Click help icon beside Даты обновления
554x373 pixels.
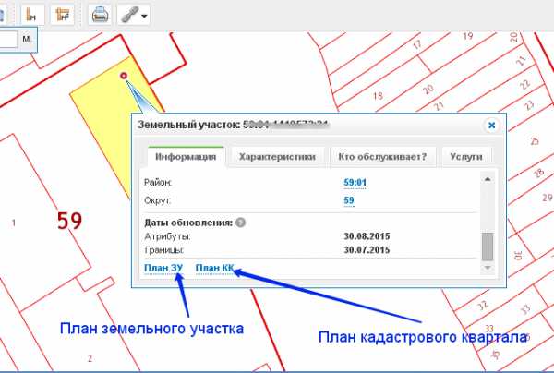pos(241,223)
